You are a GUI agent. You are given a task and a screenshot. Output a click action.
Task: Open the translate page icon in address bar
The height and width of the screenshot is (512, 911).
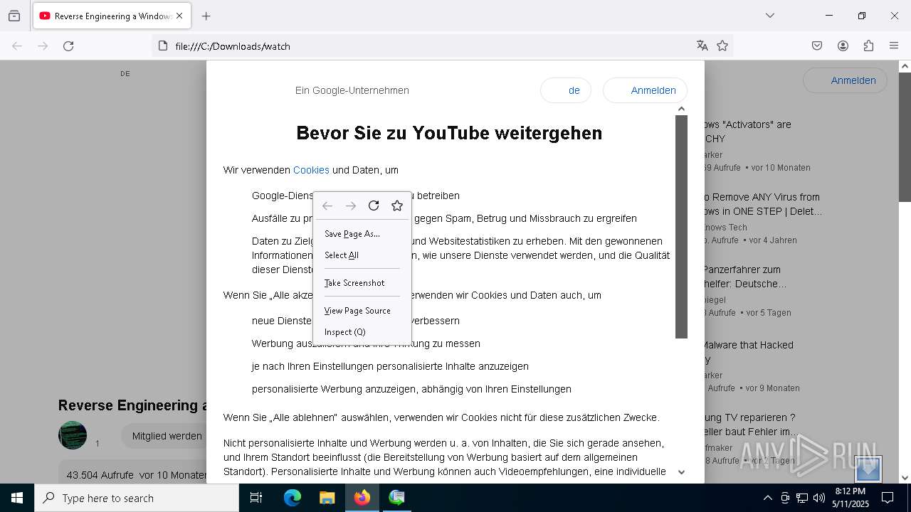point(702,46)
